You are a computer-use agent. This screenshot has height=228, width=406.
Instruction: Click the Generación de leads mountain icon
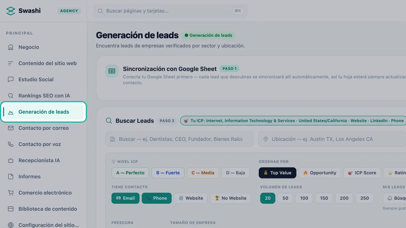tap(11, 112)
